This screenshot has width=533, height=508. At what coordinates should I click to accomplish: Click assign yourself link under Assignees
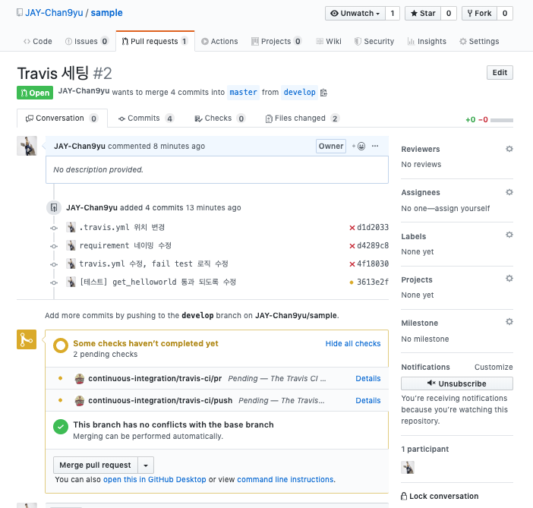(x=462, y=208)
